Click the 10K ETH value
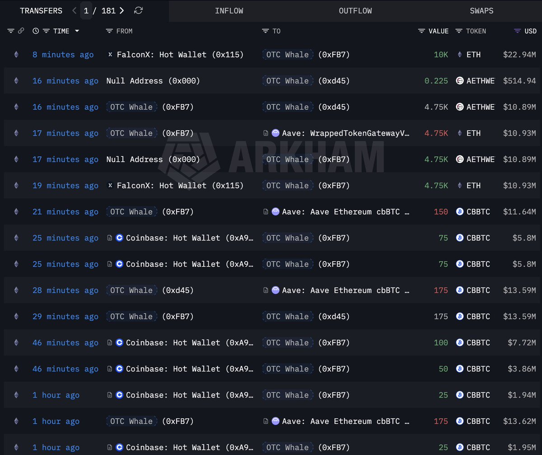Image resolution: width=542 pixels, height=455 pixels. 441,55
